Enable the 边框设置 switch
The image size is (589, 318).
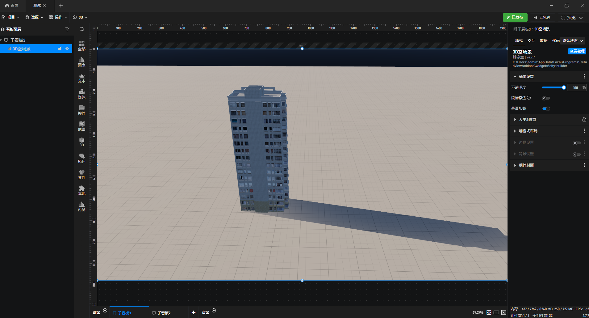pos(577,143)
